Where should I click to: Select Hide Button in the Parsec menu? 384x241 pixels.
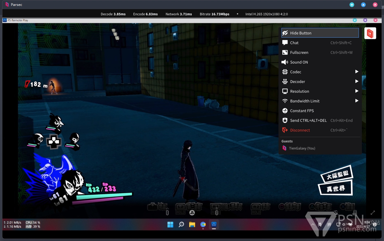point(320,33)
